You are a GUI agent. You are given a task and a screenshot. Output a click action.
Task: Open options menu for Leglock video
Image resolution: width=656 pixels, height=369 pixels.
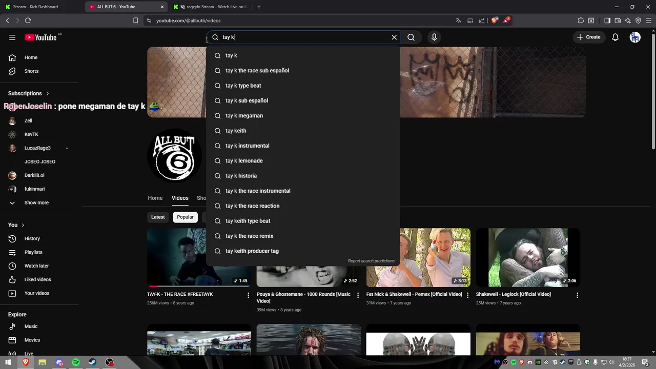[x=577, y=295]
